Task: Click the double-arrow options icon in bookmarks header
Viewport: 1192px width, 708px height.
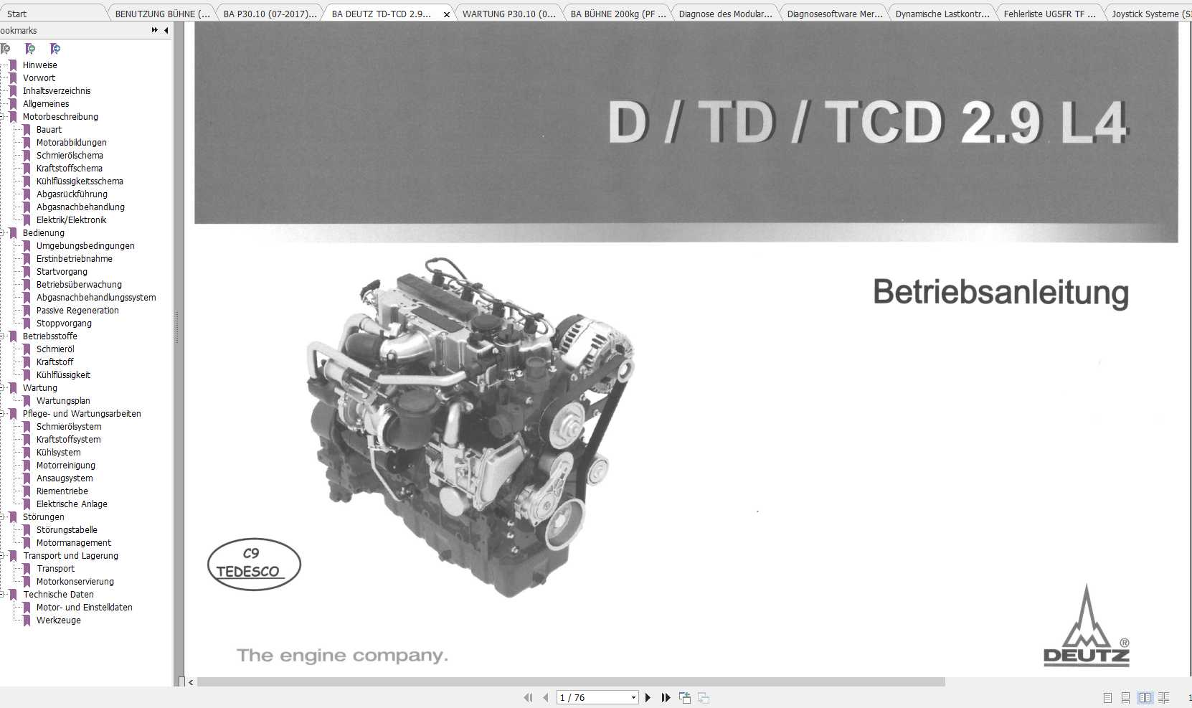Action: click(x=154, y=30)
